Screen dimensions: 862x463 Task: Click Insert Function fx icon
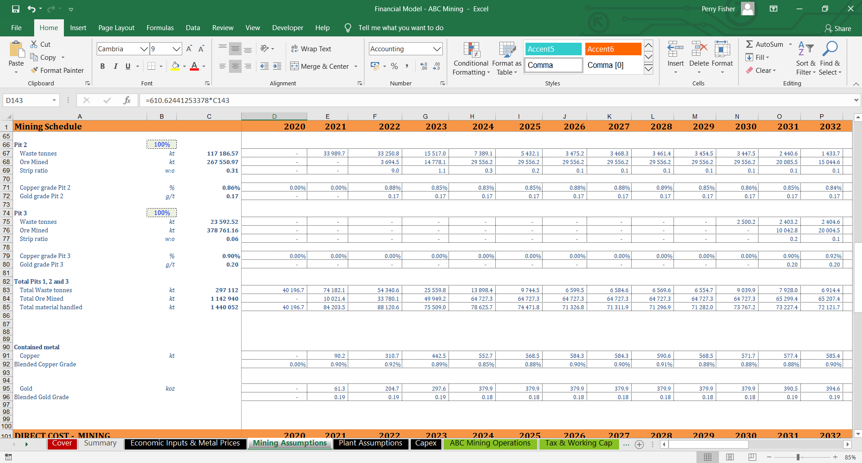tap(127, 100)
